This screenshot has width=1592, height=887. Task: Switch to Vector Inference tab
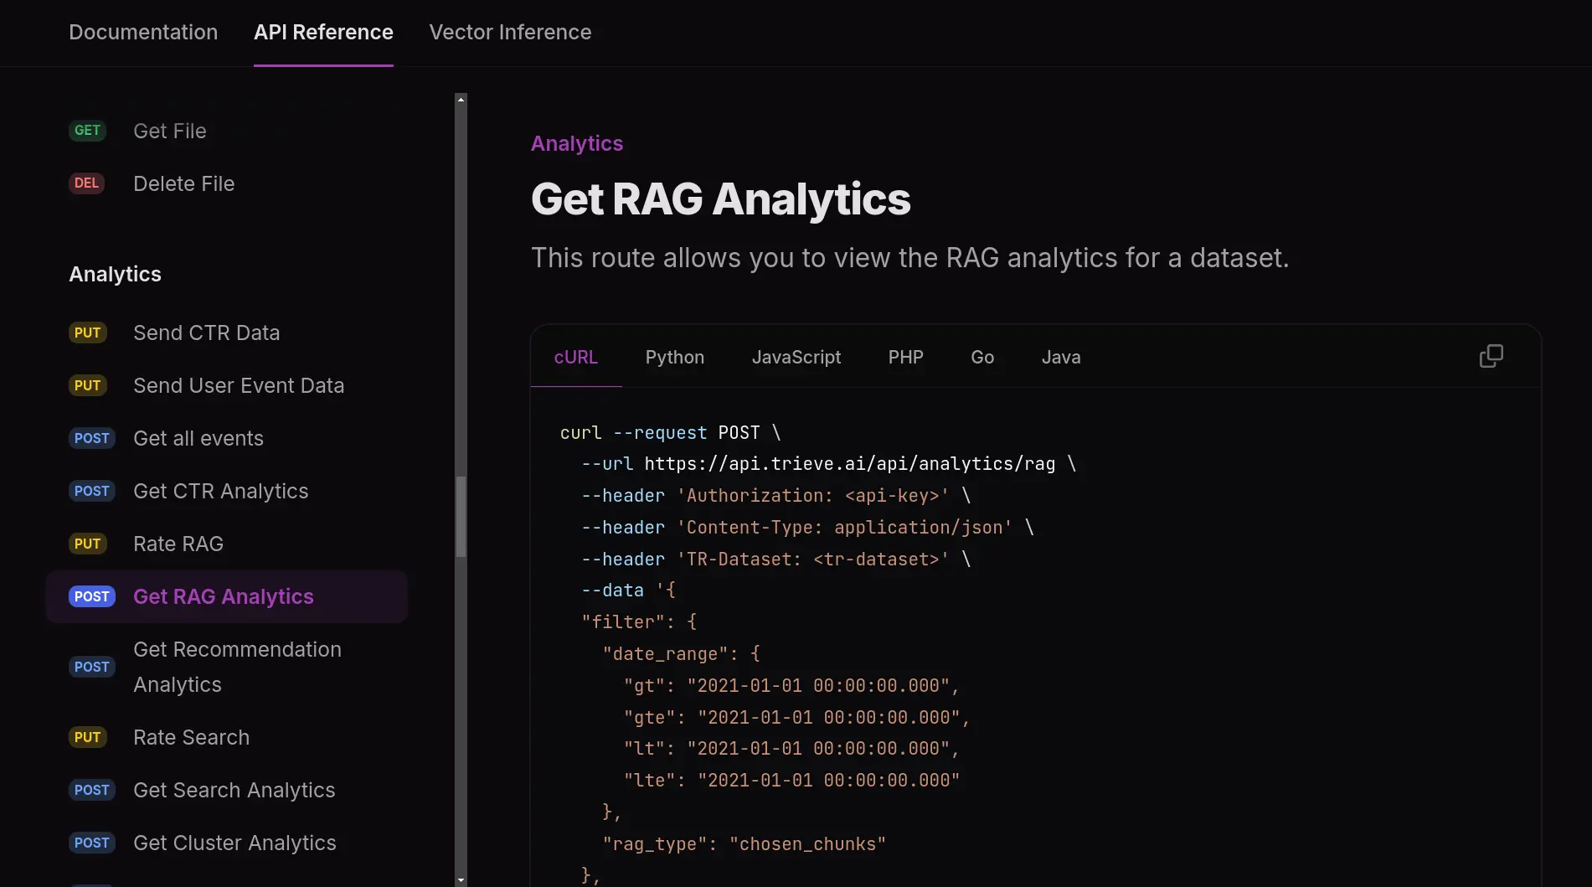(x=510, y=32)
